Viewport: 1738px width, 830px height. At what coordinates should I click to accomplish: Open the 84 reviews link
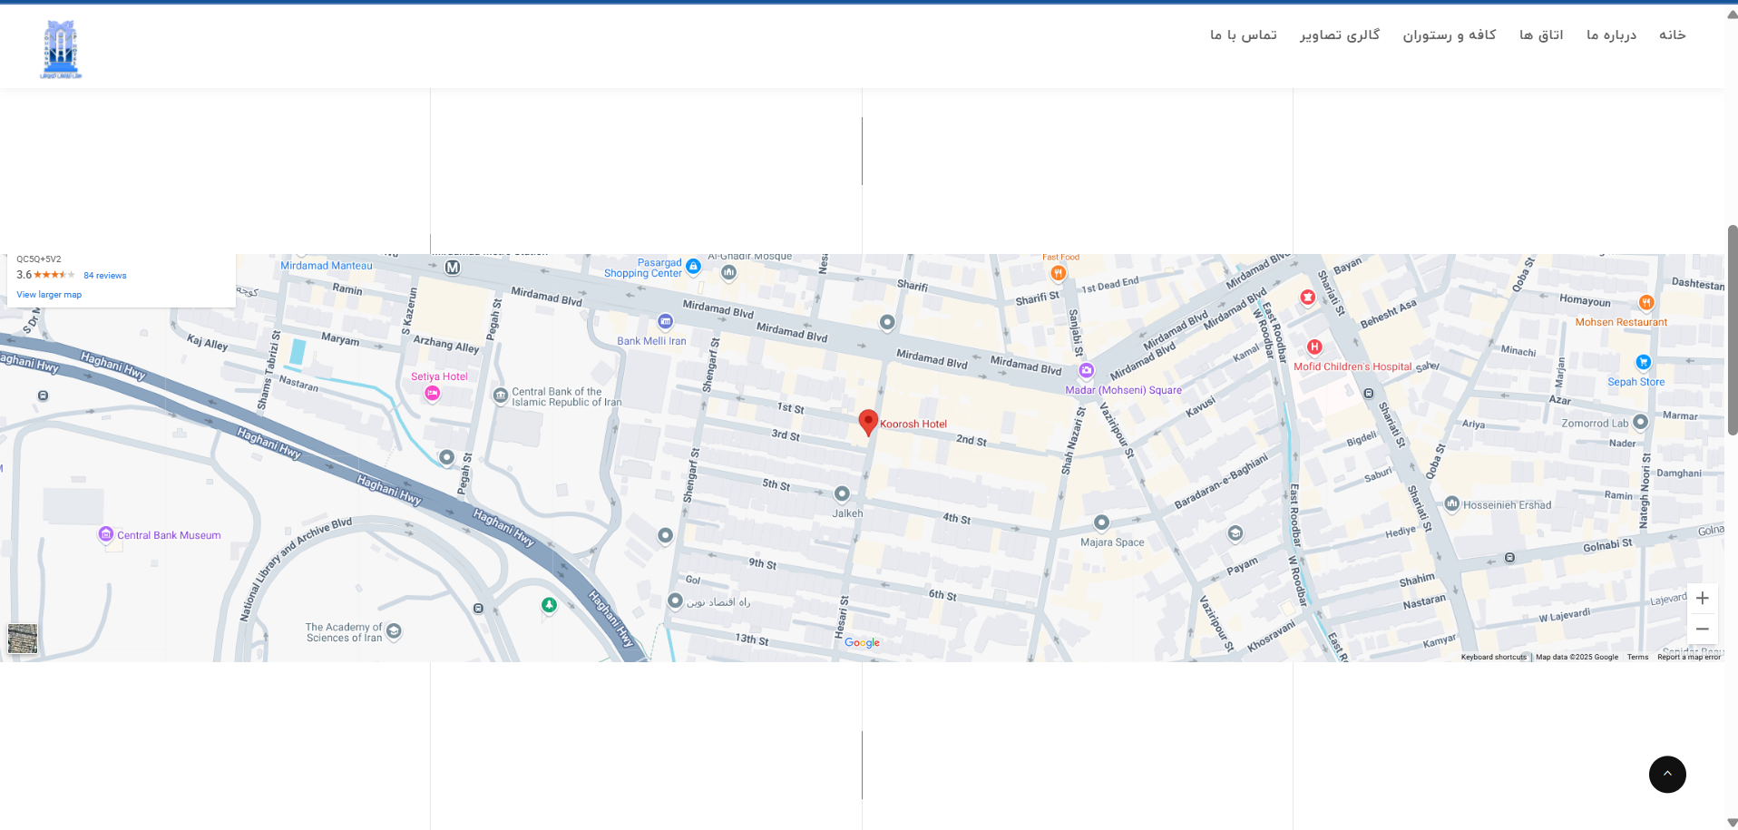(105, 276)
